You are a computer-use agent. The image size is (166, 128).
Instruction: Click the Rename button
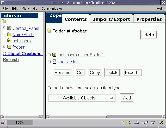coord(63,72)
